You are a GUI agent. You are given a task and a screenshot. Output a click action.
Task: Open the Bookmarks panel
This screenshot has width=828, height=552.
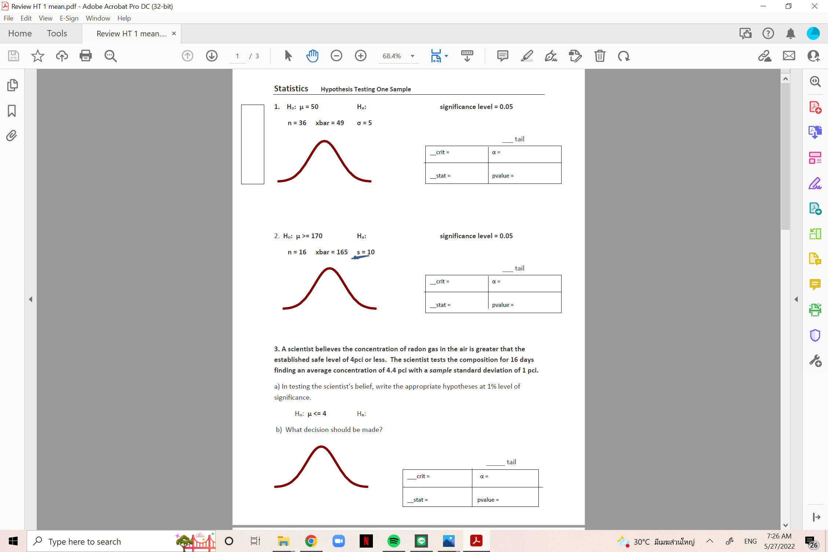pos(11,111)
